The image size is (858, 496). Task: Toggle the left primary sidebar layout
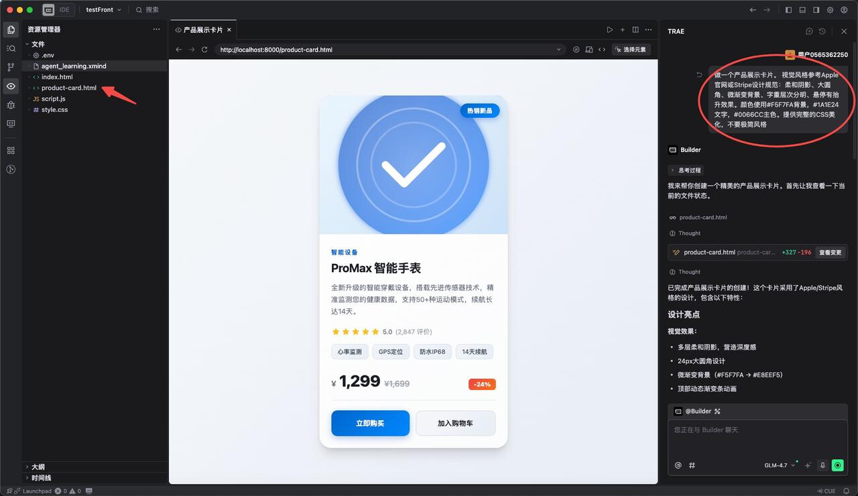click(788, 10)
